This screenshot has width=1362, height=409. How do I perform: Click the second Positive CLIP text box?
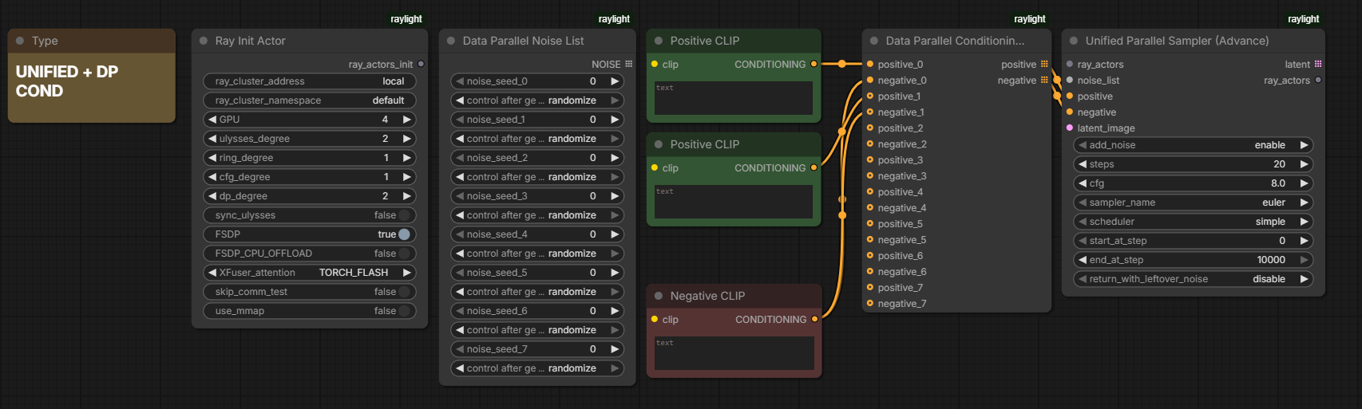(x=734, y=202)
